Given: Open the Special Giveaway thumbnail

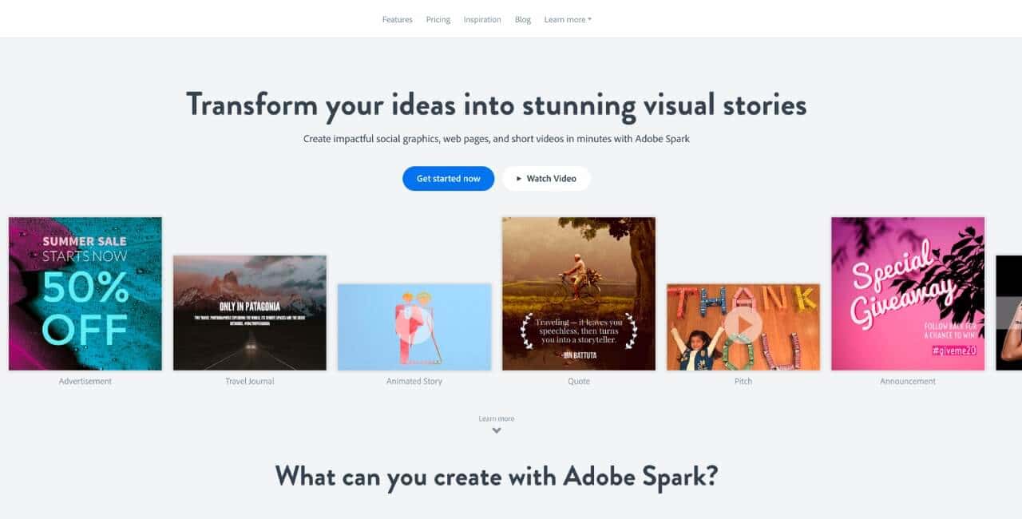Looking at the screenshot, I should point(908,294).
